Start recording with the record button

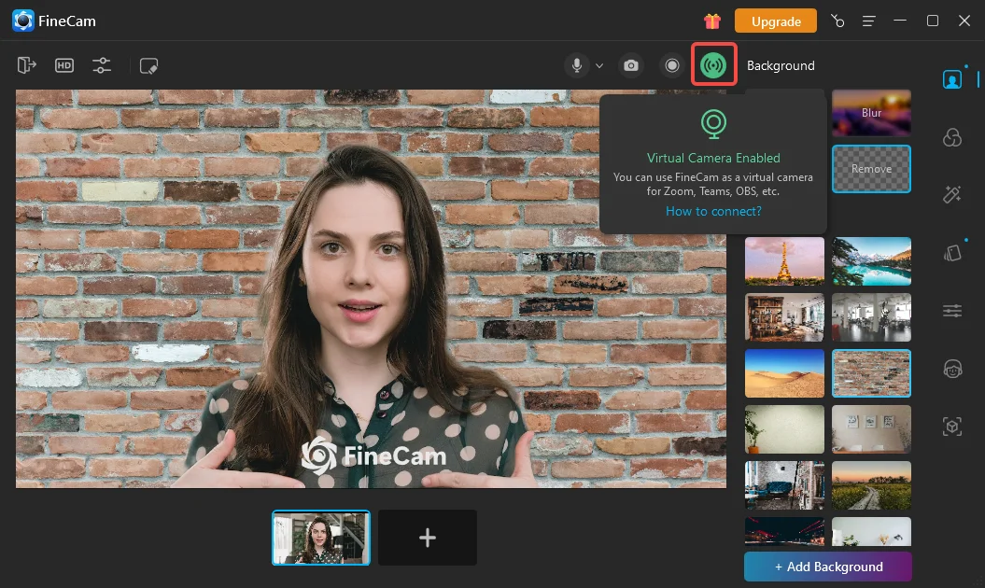671,65
